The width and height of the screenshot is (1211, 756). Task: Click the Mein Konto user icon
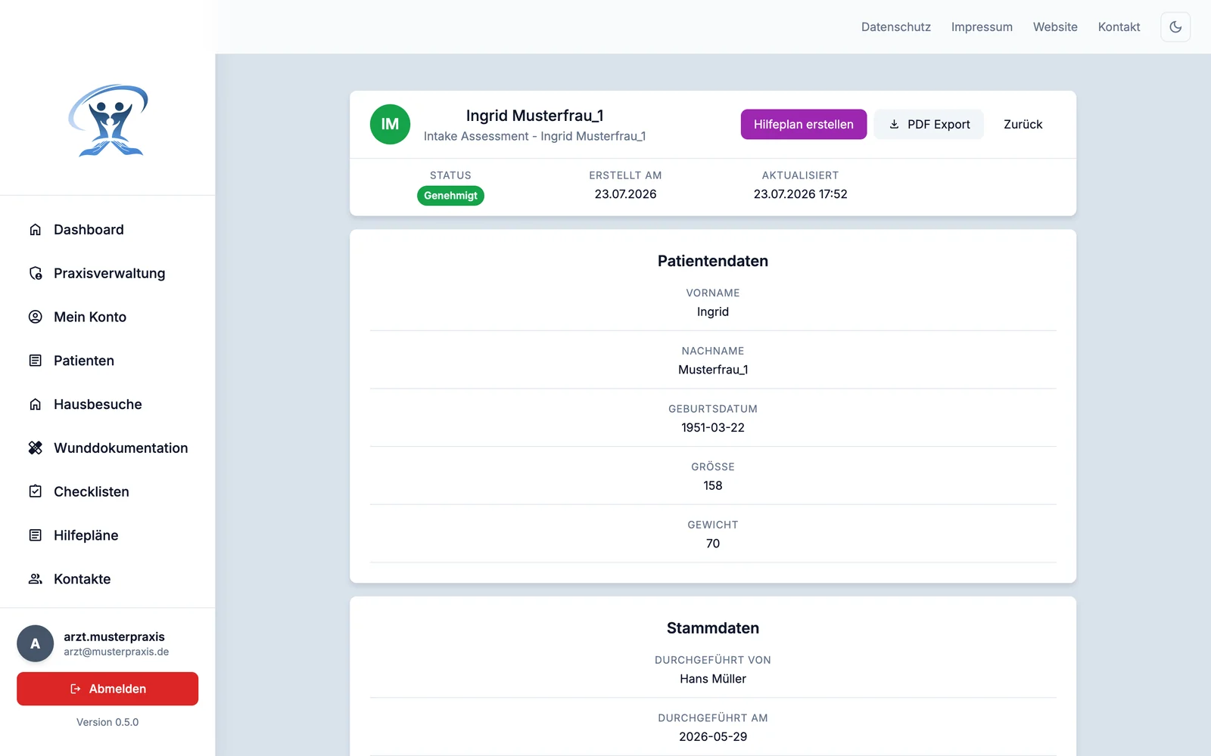pos(36,317)
